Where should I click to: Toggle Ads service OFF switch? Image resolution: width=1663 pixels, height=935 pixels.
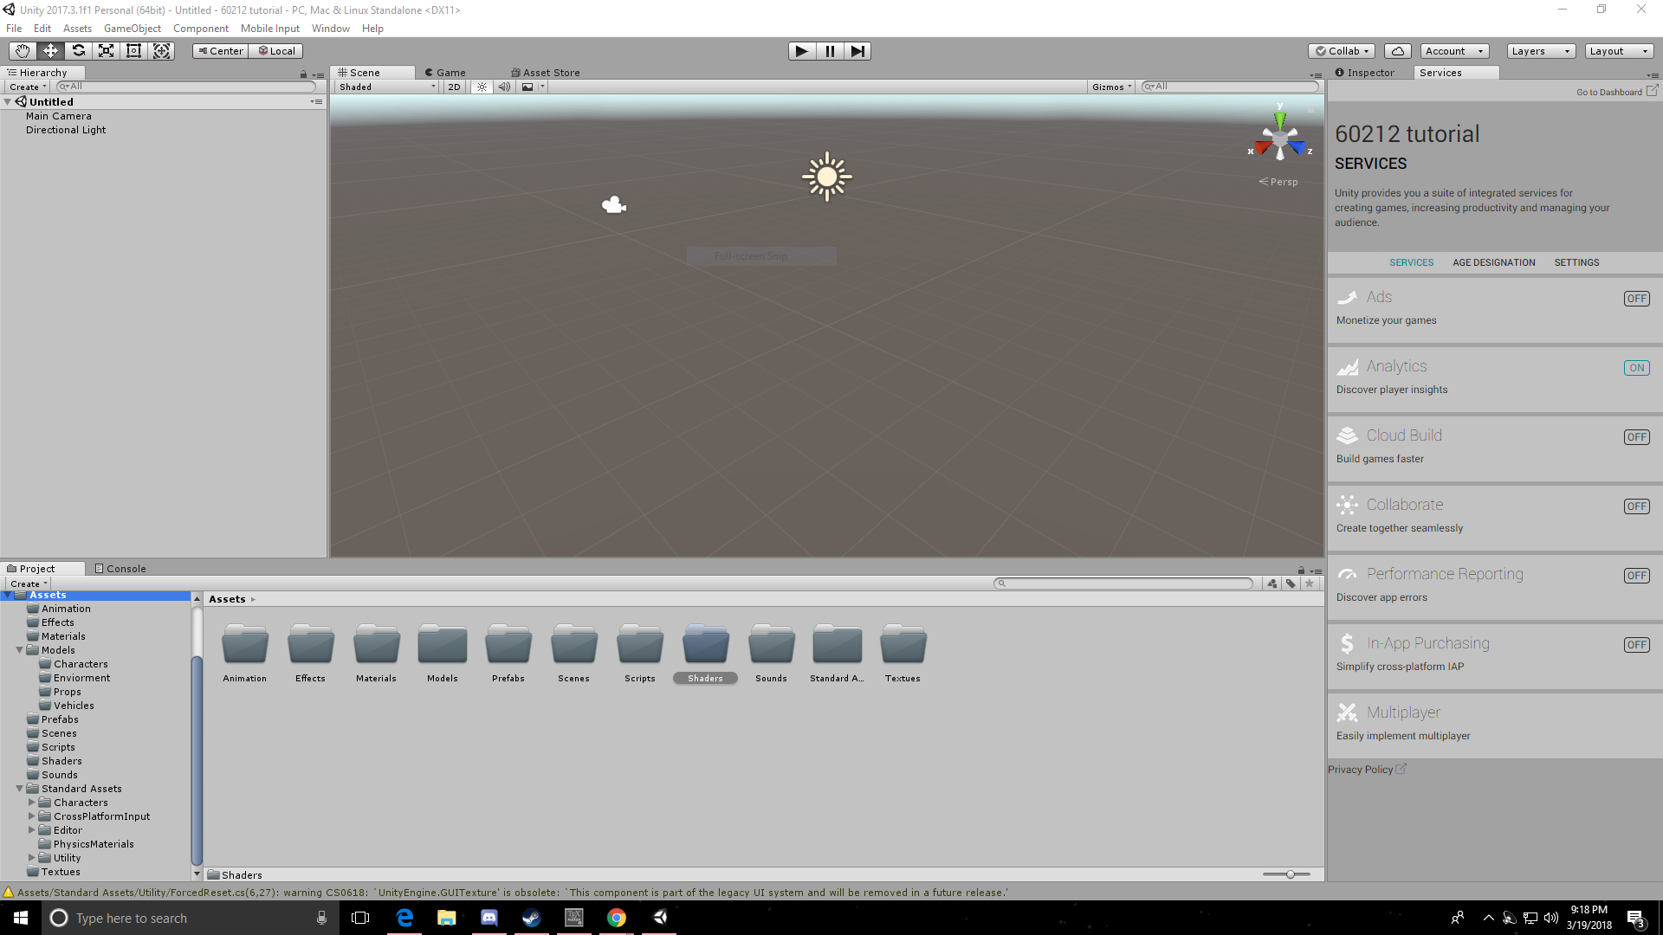coord(1636,299)
